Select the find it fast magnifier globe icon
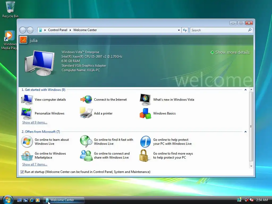The image size is (272, 204). (x=86, y=141)
